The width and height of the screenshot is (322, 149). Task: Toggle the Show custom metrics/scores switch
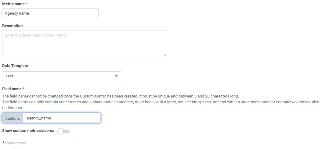pos(63,131)
